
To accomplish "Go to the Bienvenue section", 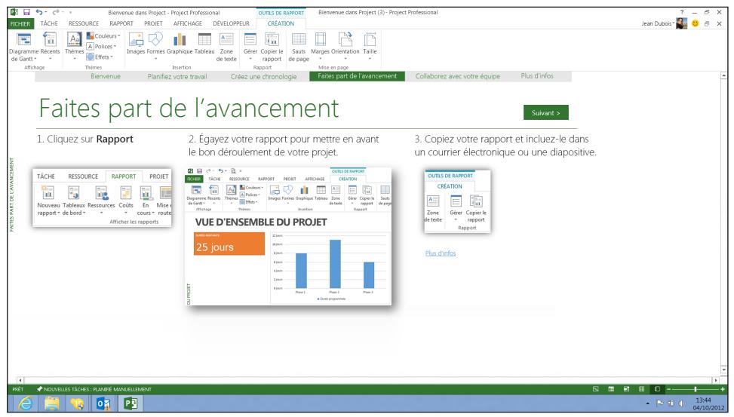I will [x=106, y=76].
